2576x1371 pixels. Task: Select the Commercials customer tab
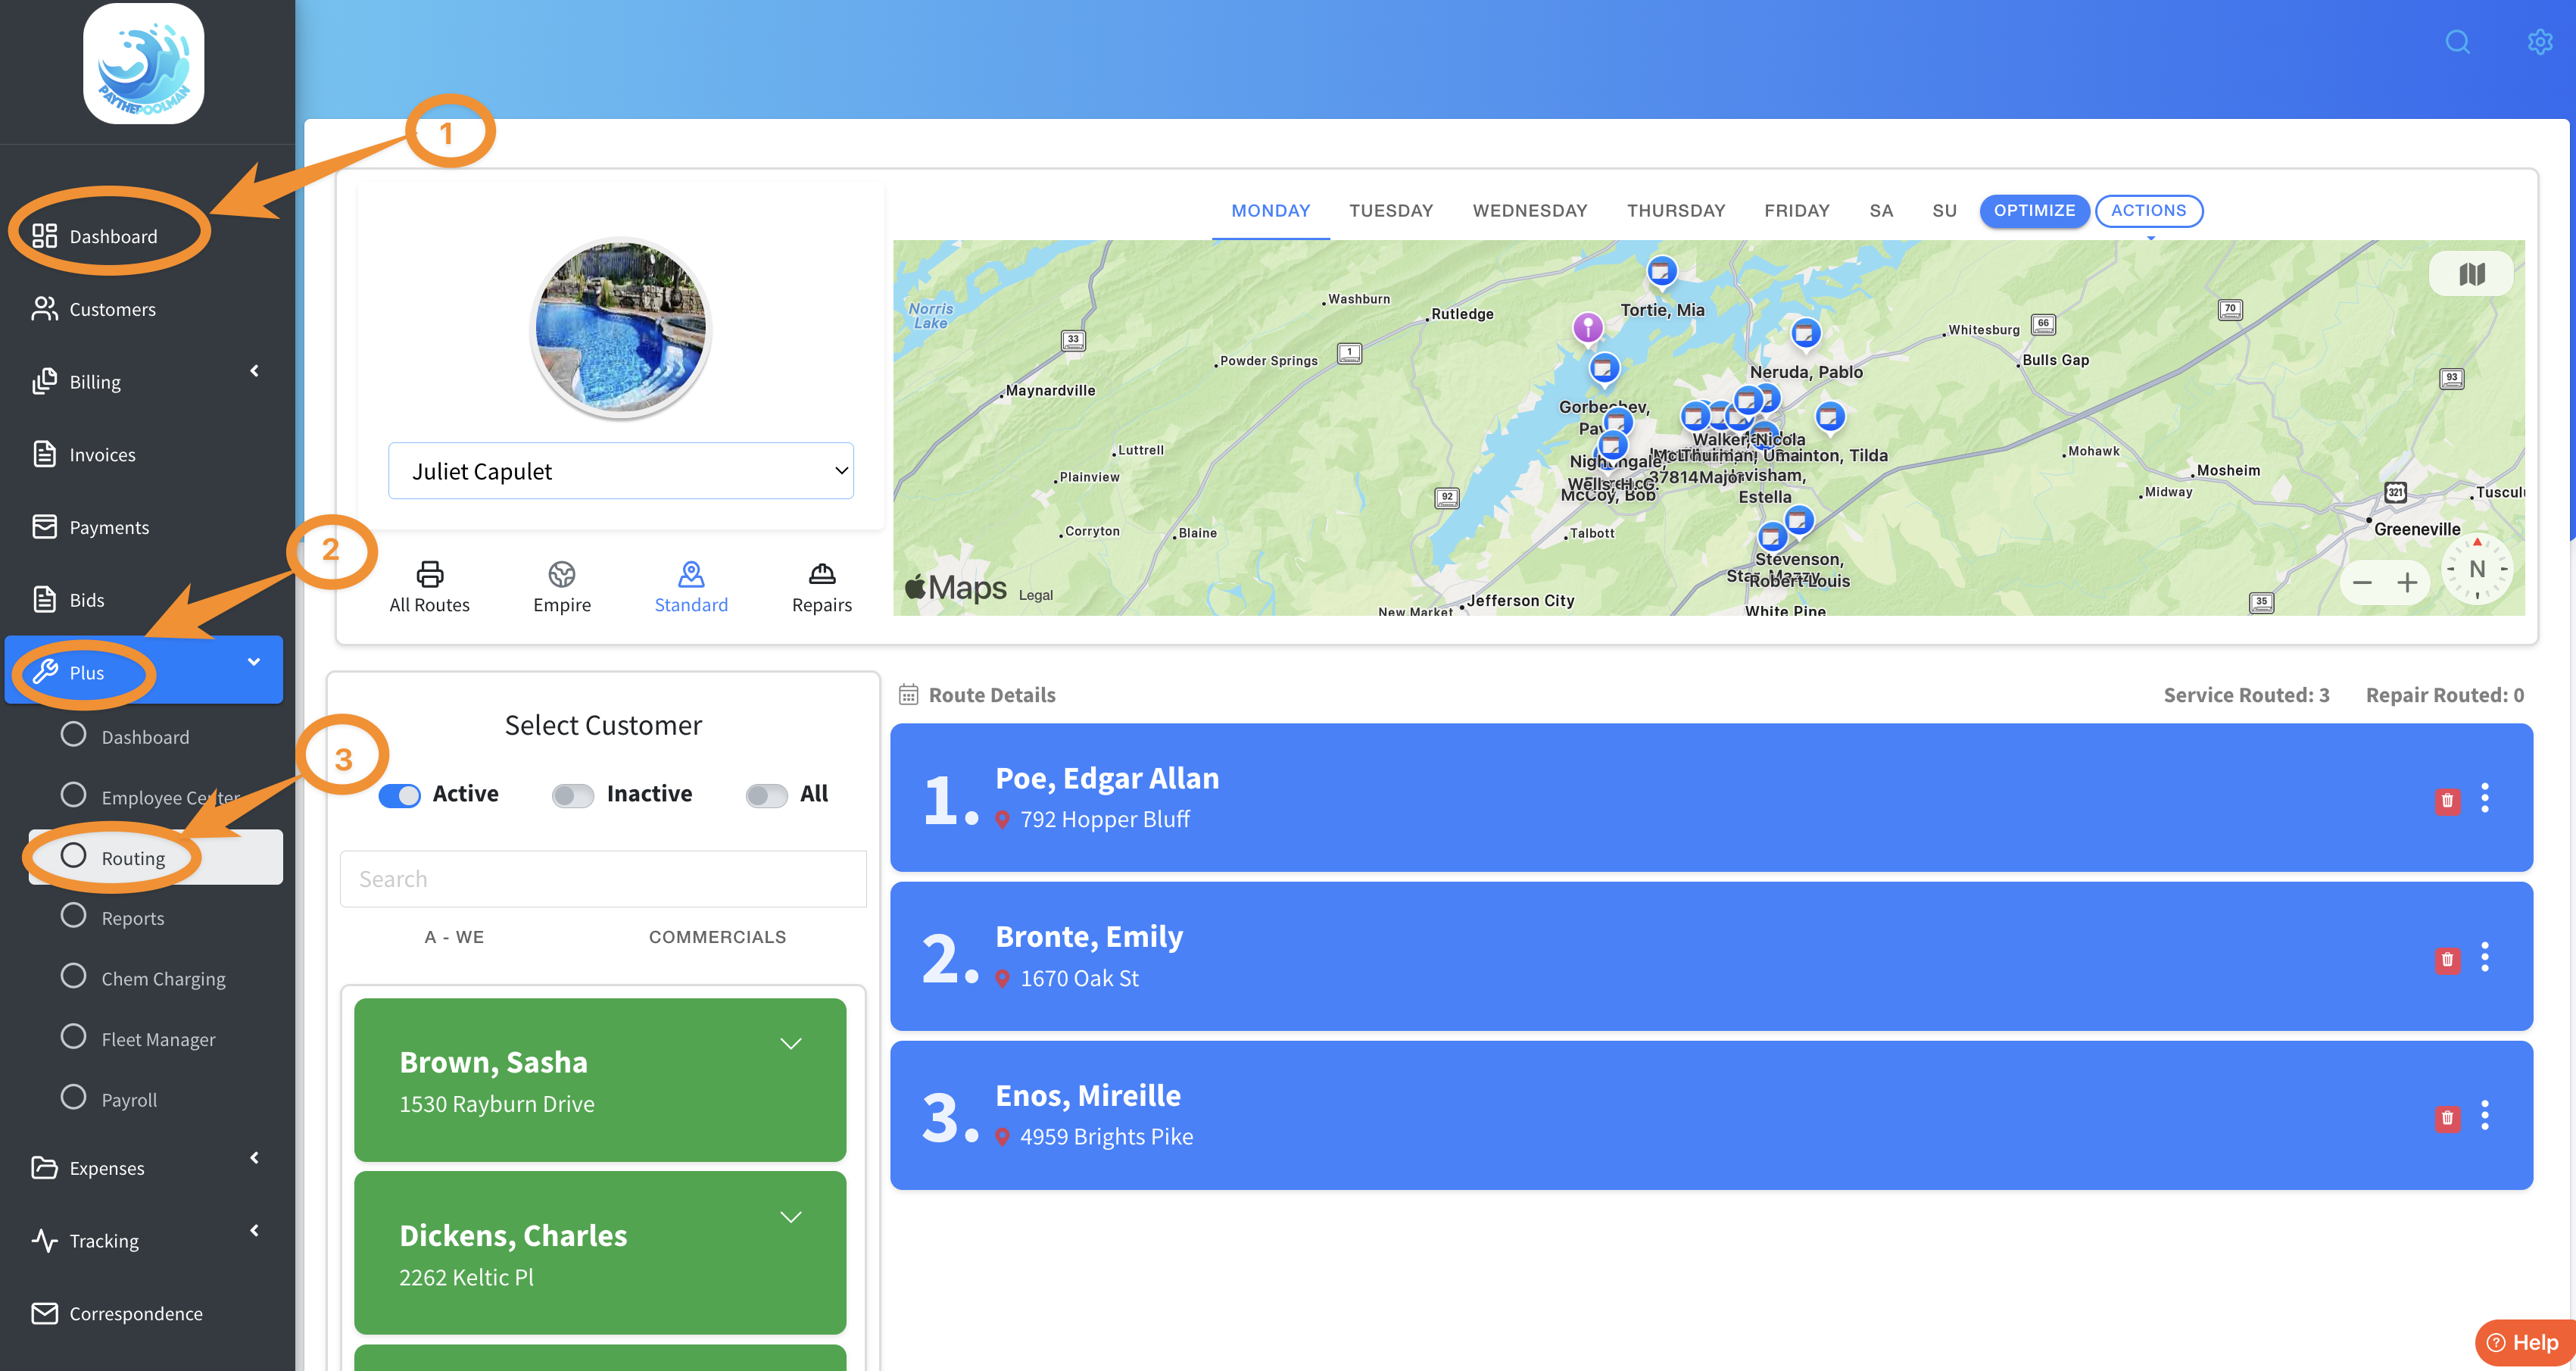pyautogui.click(x=717, y=937)
